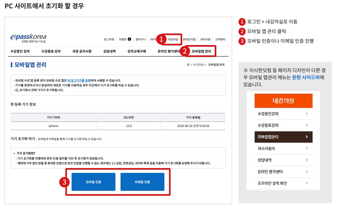
Task: Click the 이메일 인증 button
Action: point(142,182)
